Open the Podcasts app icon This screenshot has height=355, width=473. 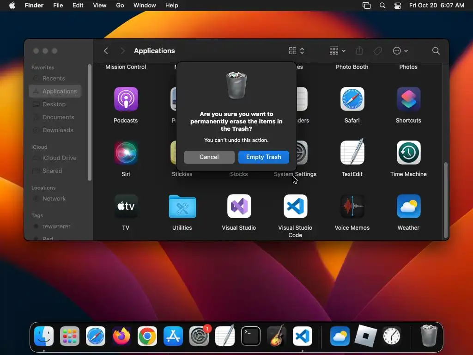pos(126,99)
